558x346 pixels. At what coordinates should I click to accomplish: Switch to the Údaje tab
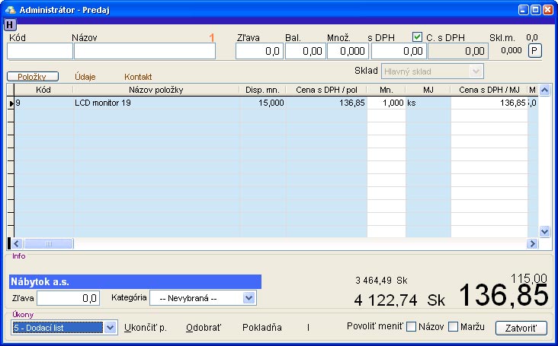click(85, 77)
